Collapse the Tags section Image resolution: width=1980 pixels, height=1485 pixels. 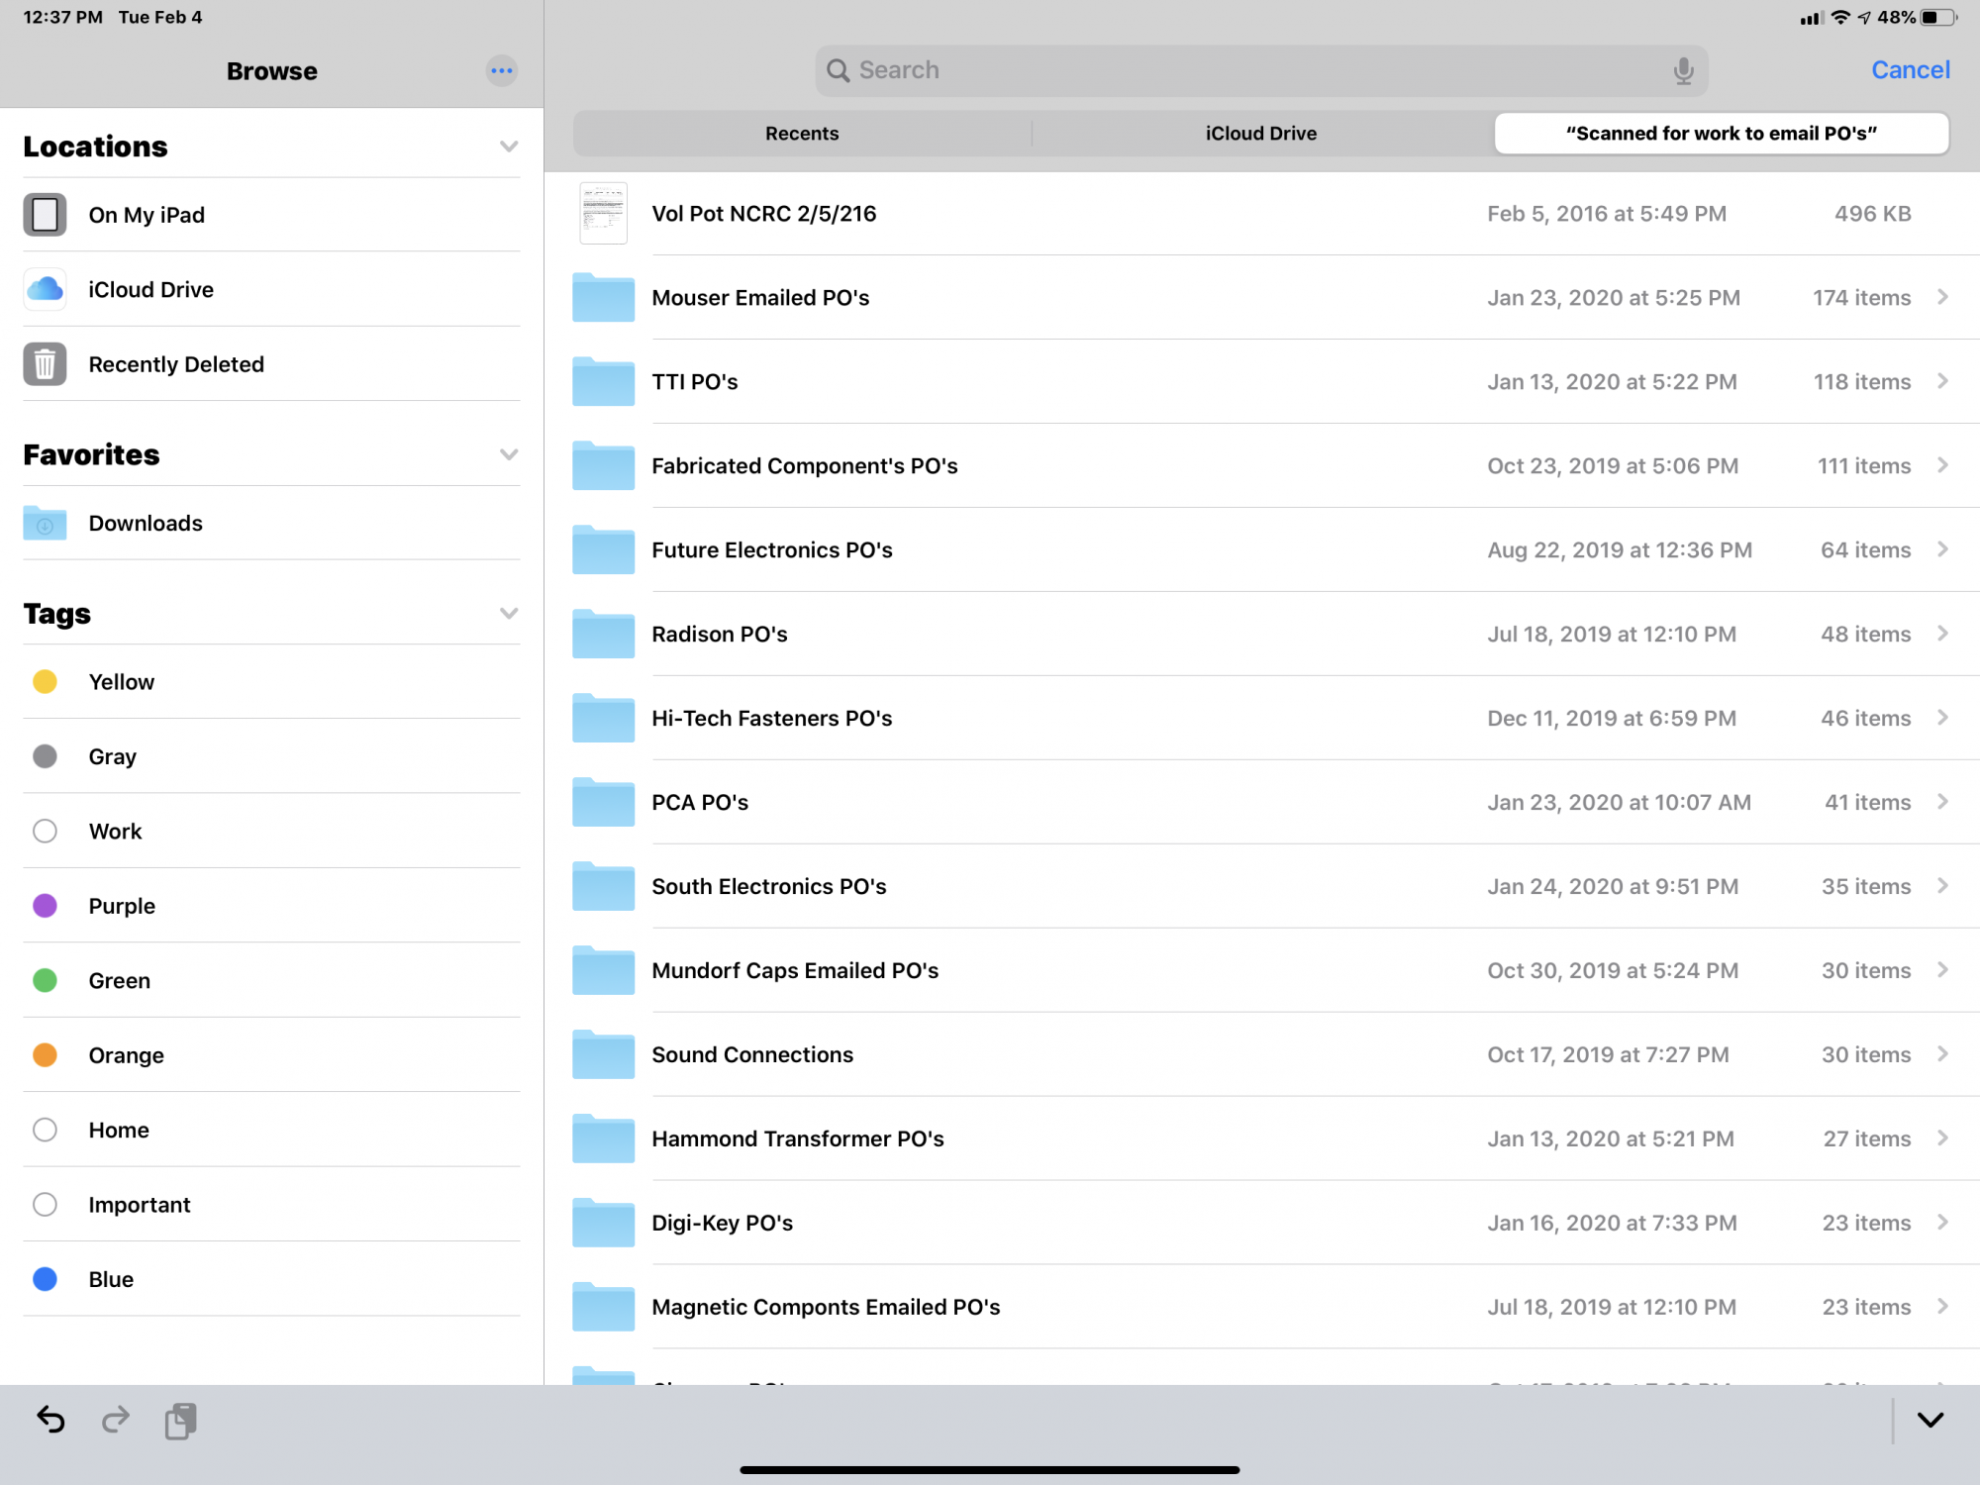(x=509, y=614)
